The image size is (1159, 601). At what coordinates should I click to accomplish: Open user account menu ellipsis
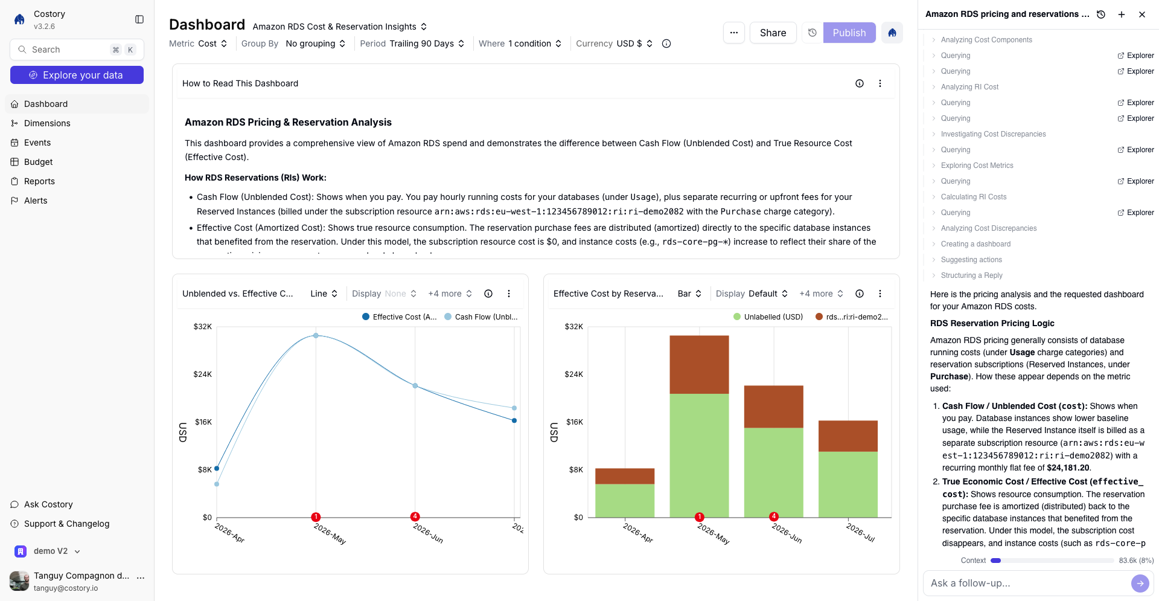(141, 577)
